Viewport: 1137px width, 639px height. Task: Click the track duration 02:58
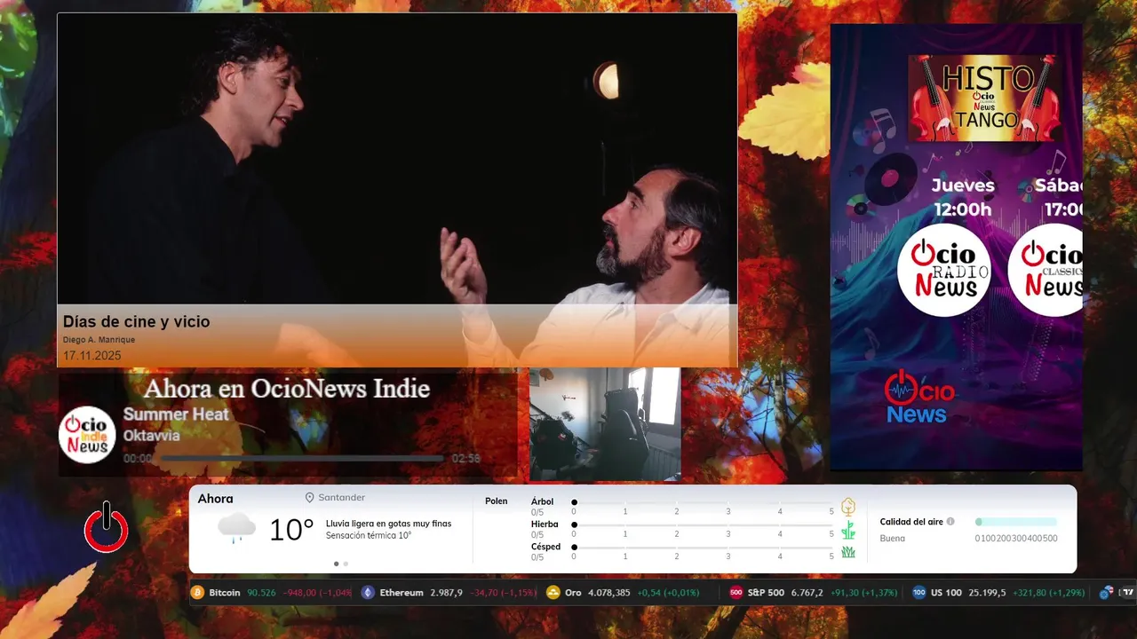coord(465,459)
